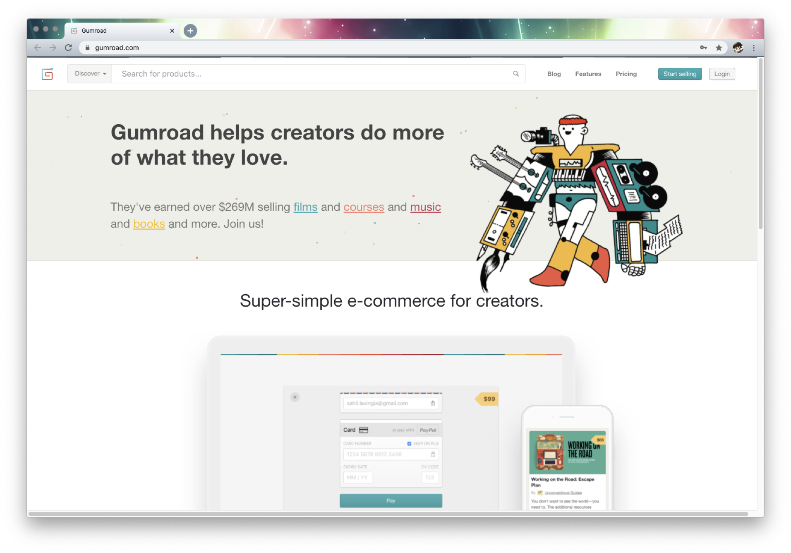Screen dimensions: 791x553
Task: Reload the page with refresh icon
Action: [68, 48]
